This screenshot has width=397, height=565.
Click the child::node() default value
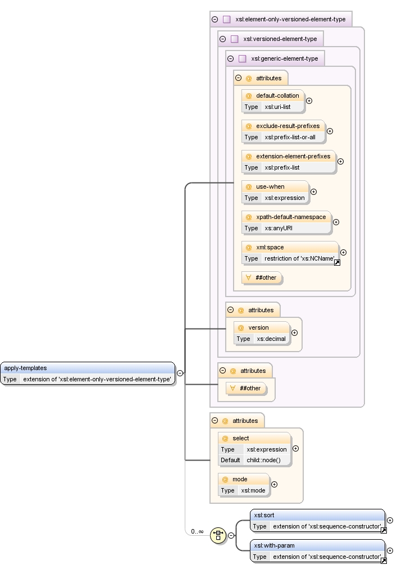click(263, 460)
